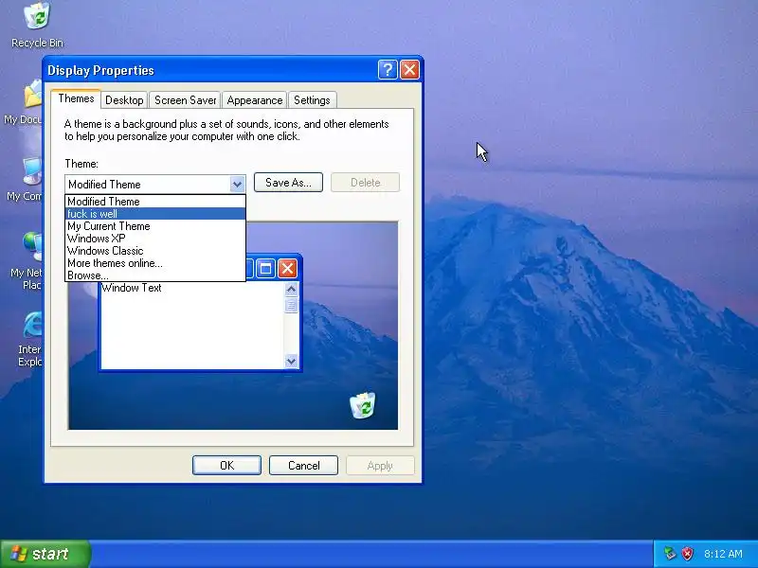Choose Windows XP theme option
Image resolution: width=758 pixels, height=568 pixels.
point(155,239)
